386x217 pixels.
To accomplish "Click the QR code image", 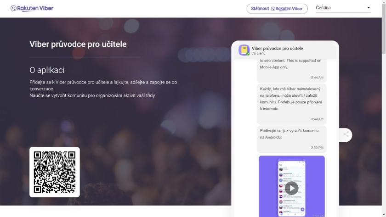I will pos(55,172).
